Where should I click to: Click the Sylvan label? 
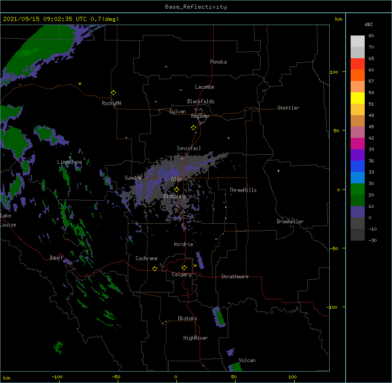tap(177, 111)
